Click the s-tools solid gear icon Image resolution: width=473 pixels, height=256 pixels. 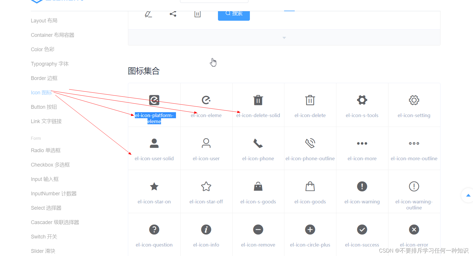362,100
